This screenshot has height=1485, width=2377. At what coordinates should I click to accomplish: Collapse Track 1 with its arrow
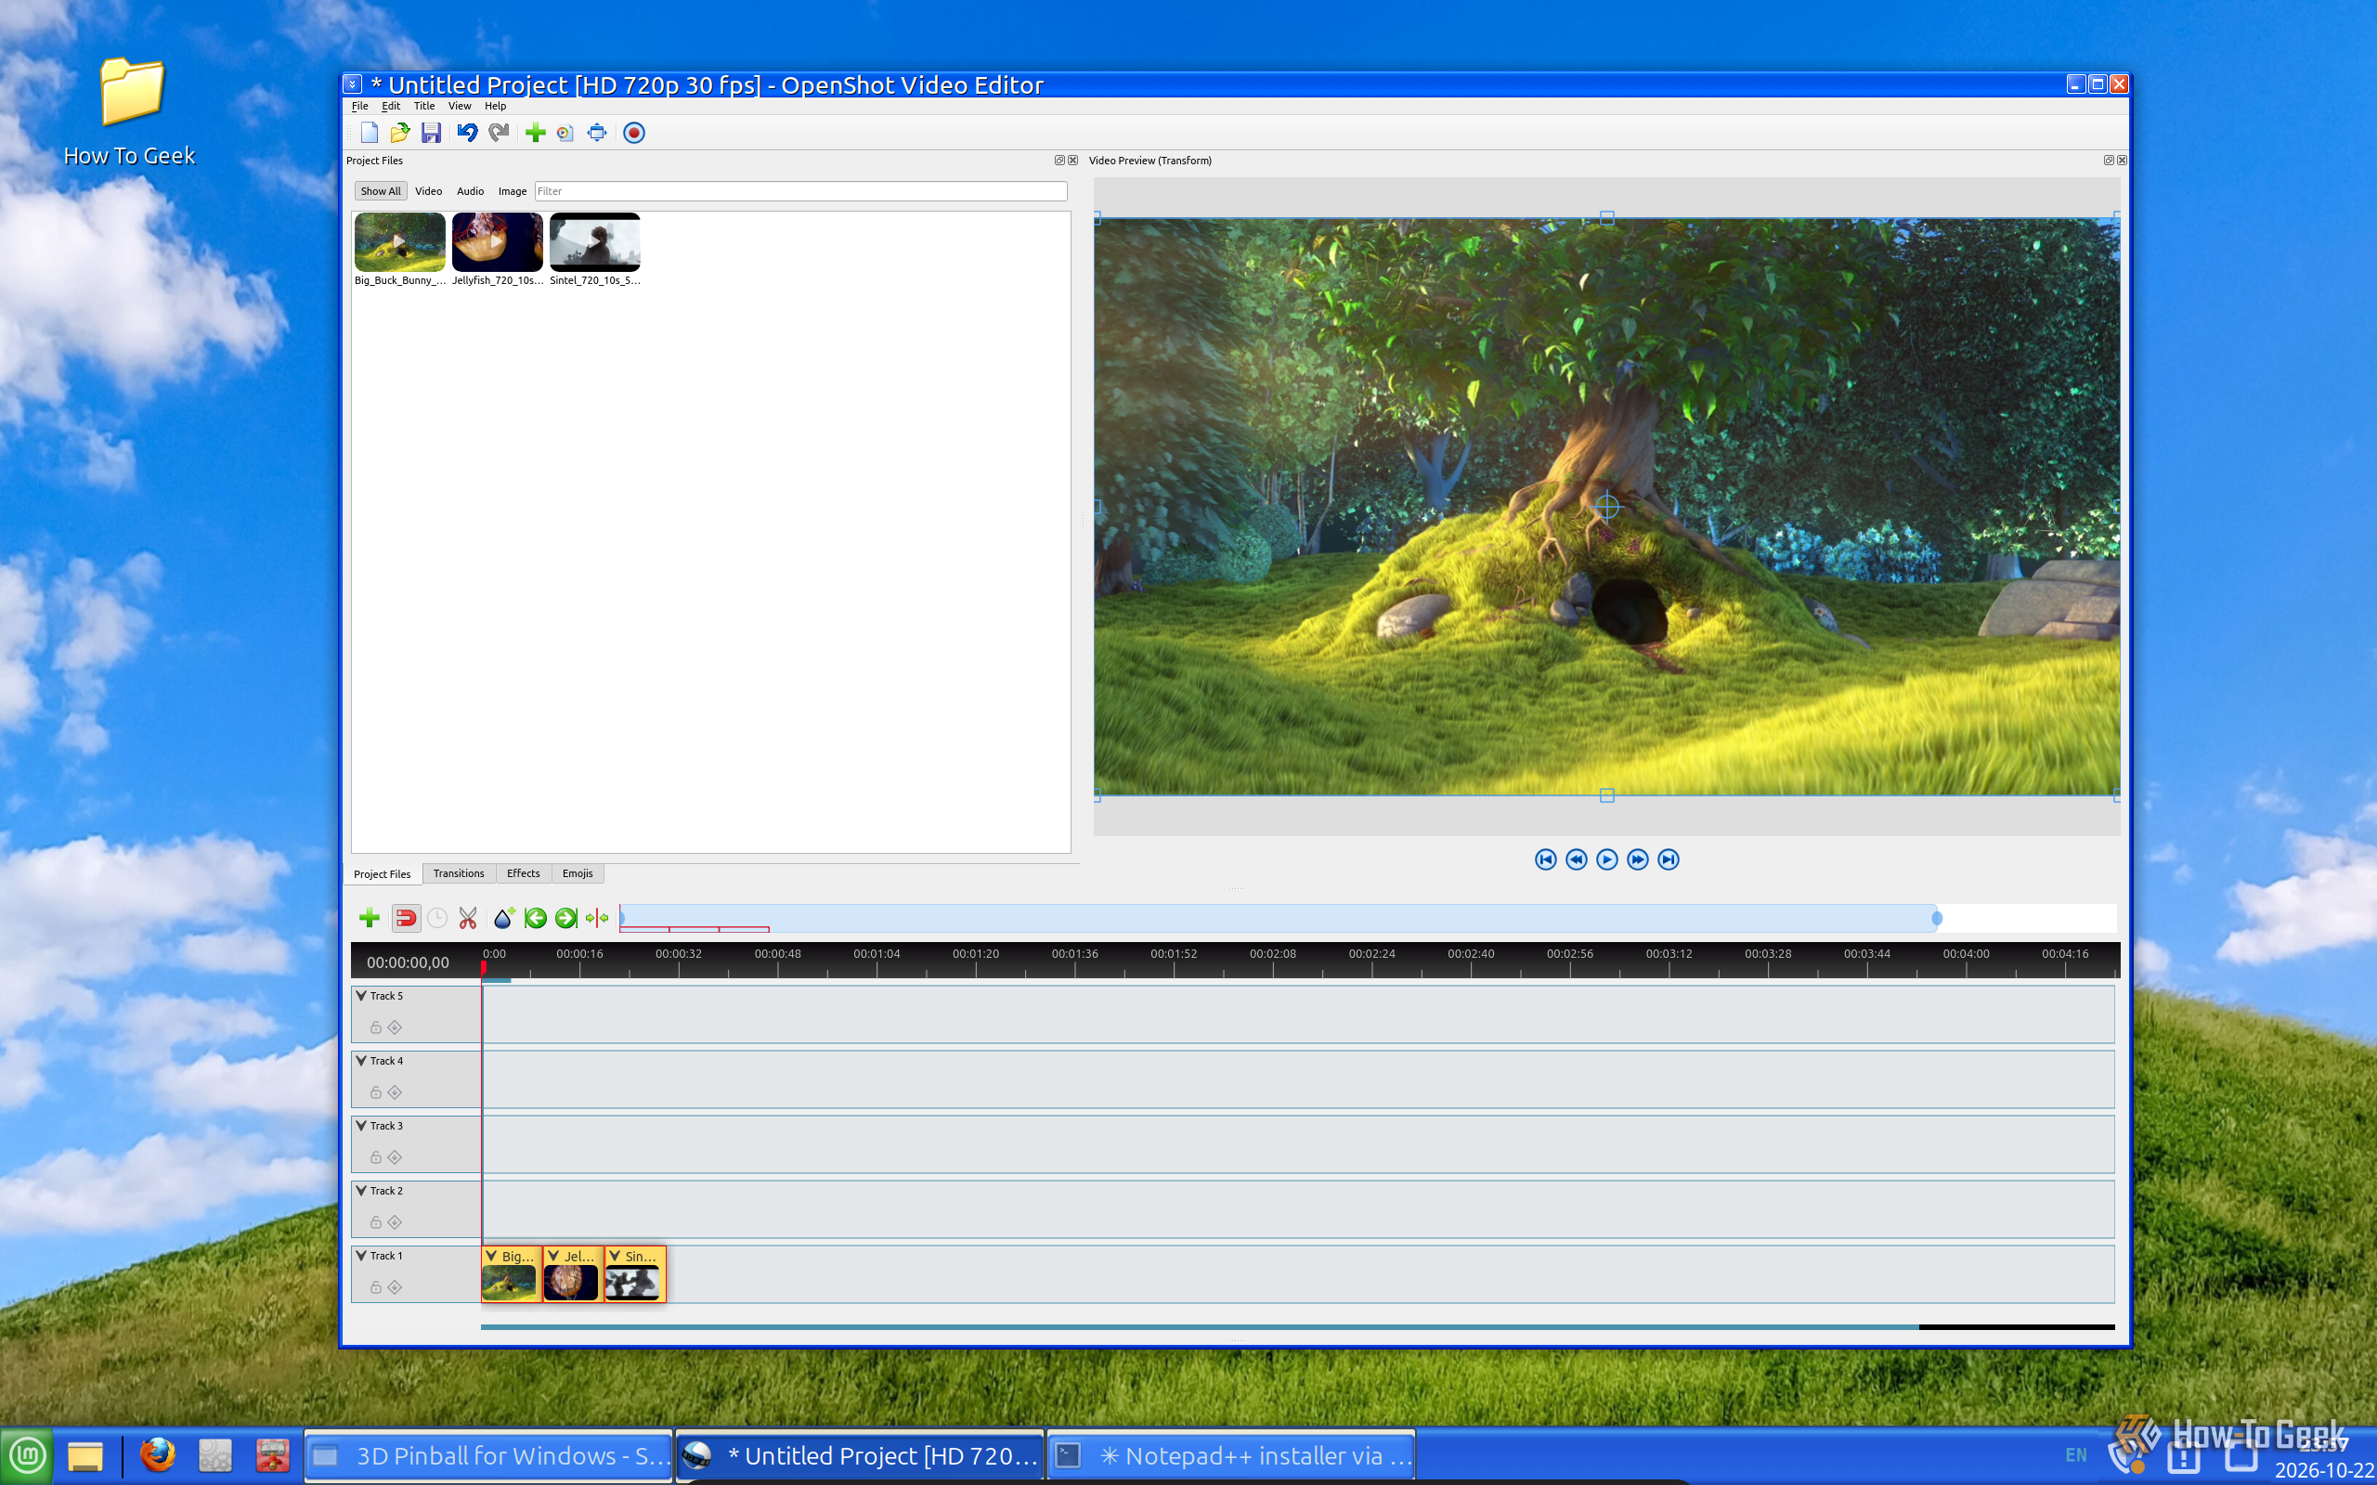coord(361,1255)
